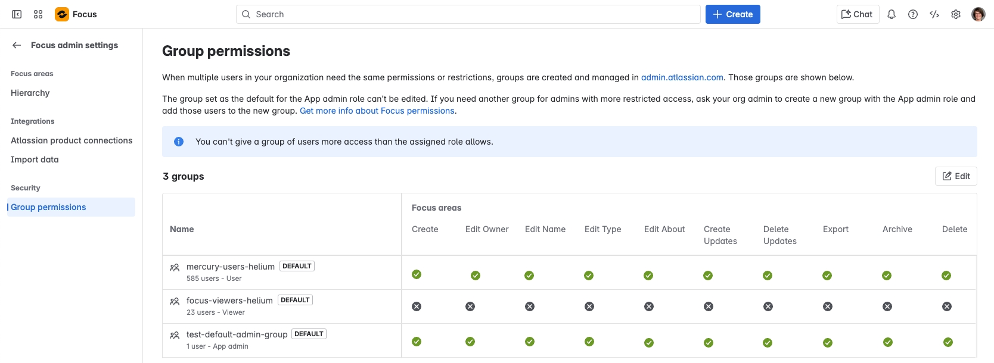Open the developer code-brackets icon
This screenshot has width=994, height=363.
point(934,14)
